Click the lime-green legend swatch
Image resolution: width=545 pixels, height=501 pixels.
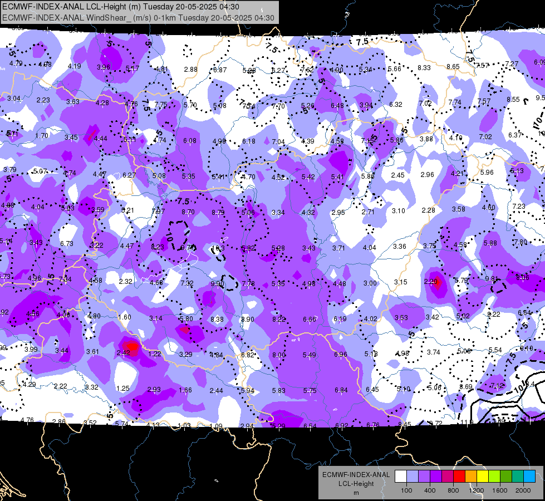click(x=494, y=477)
